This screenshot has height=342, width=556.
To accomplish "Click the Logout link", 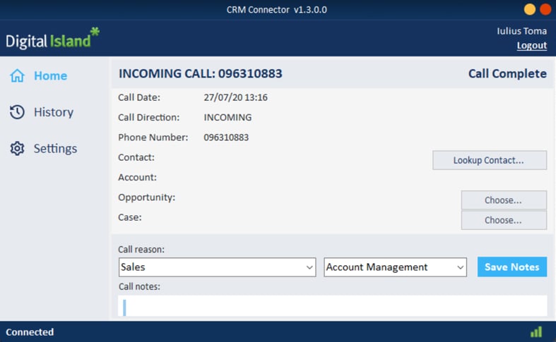I will [531, 45].
